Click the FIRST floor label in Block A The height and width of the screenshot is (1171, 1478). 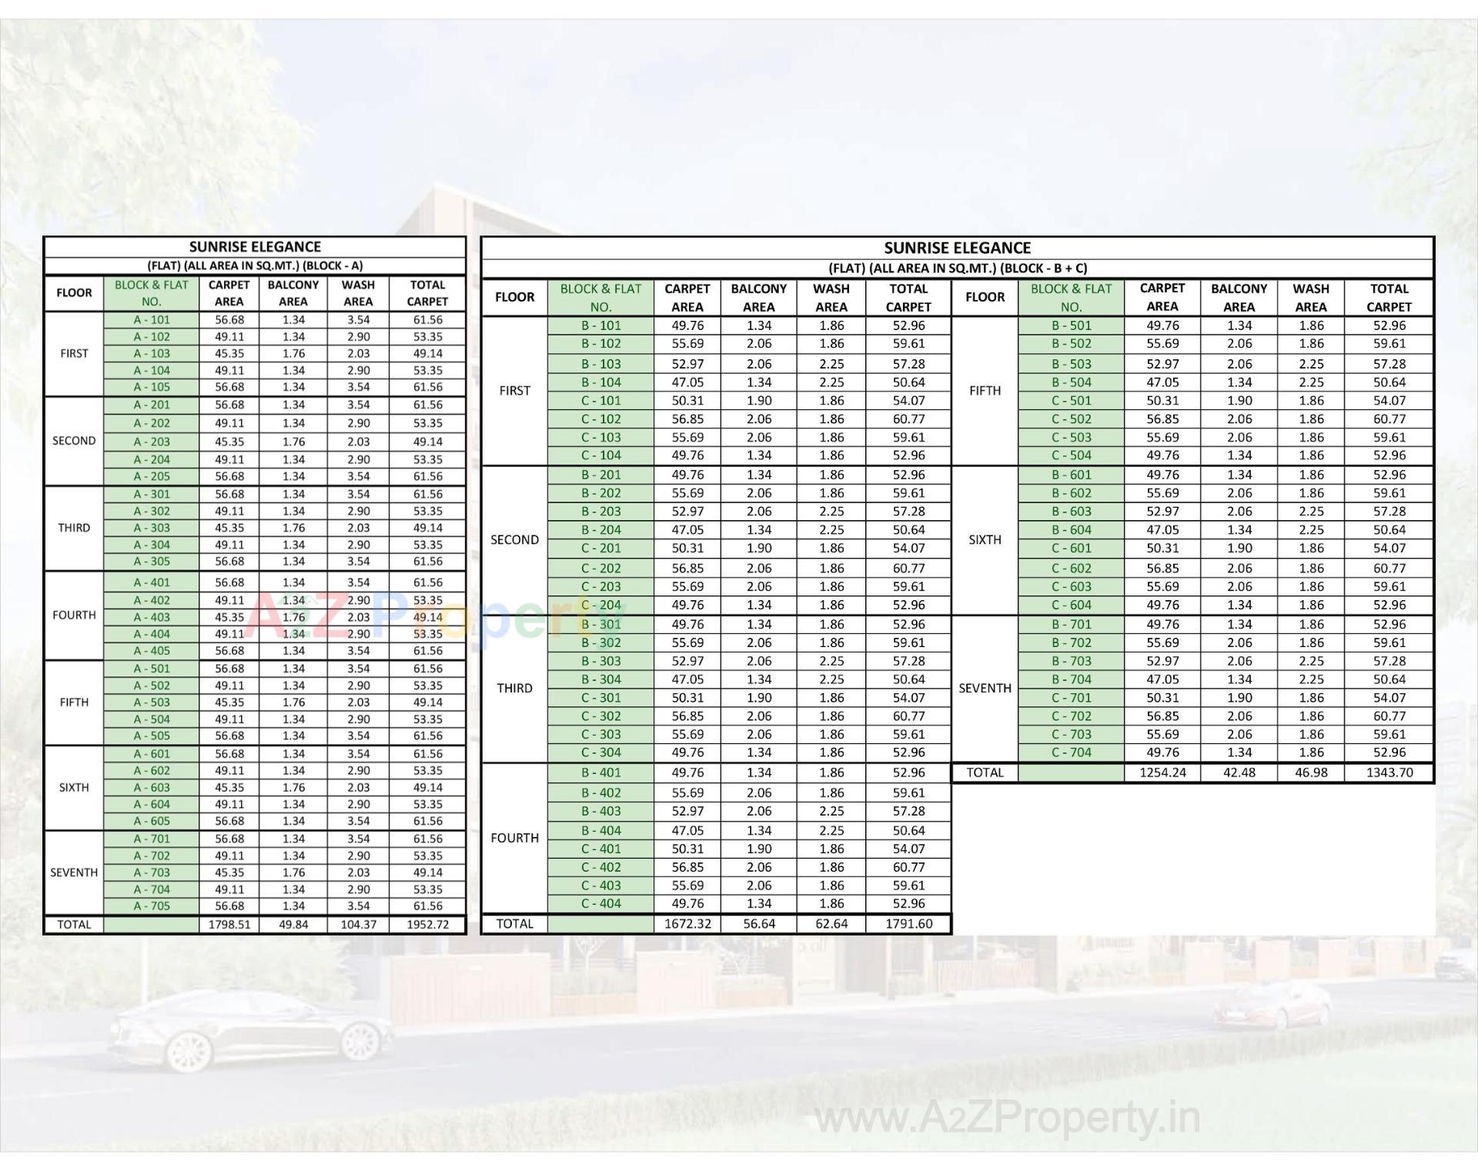pyautogui.click(x=74, y=353)
